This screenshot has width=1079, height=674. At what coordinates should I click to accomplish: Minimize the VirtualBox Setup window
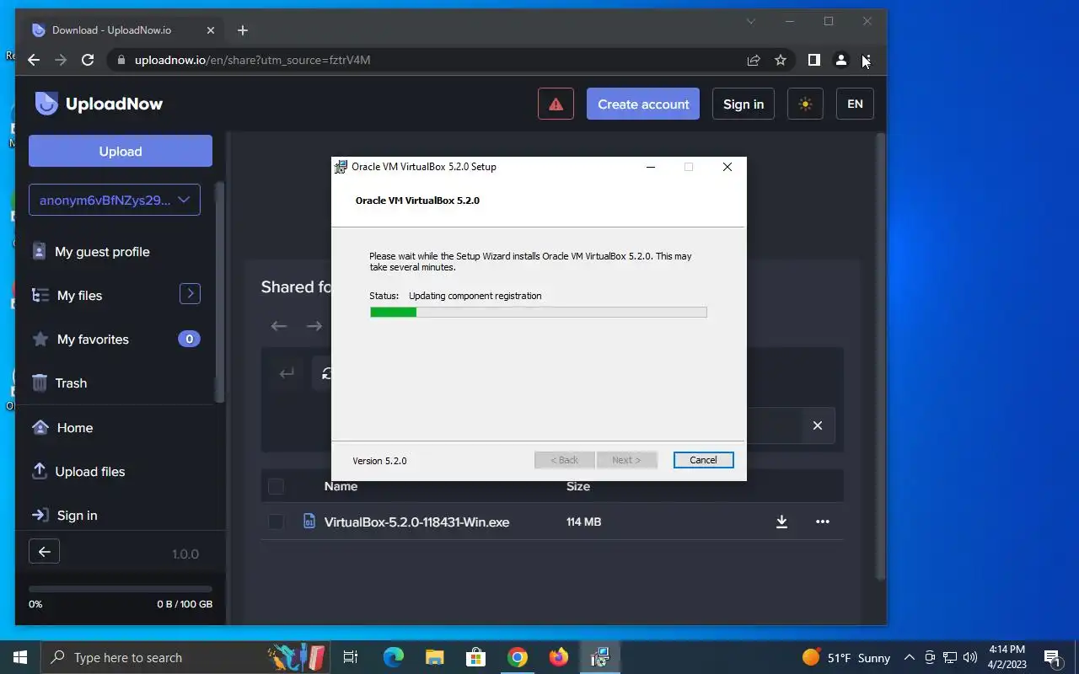[x=651, y=167]
